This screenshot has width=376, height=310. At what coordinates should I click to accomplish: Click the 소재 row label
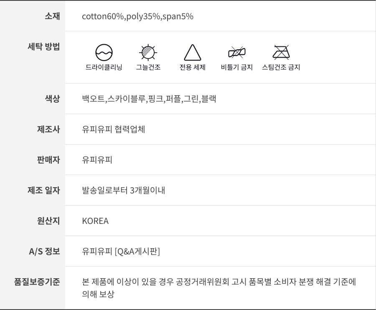pyautogui.click(x=52, y=16)
